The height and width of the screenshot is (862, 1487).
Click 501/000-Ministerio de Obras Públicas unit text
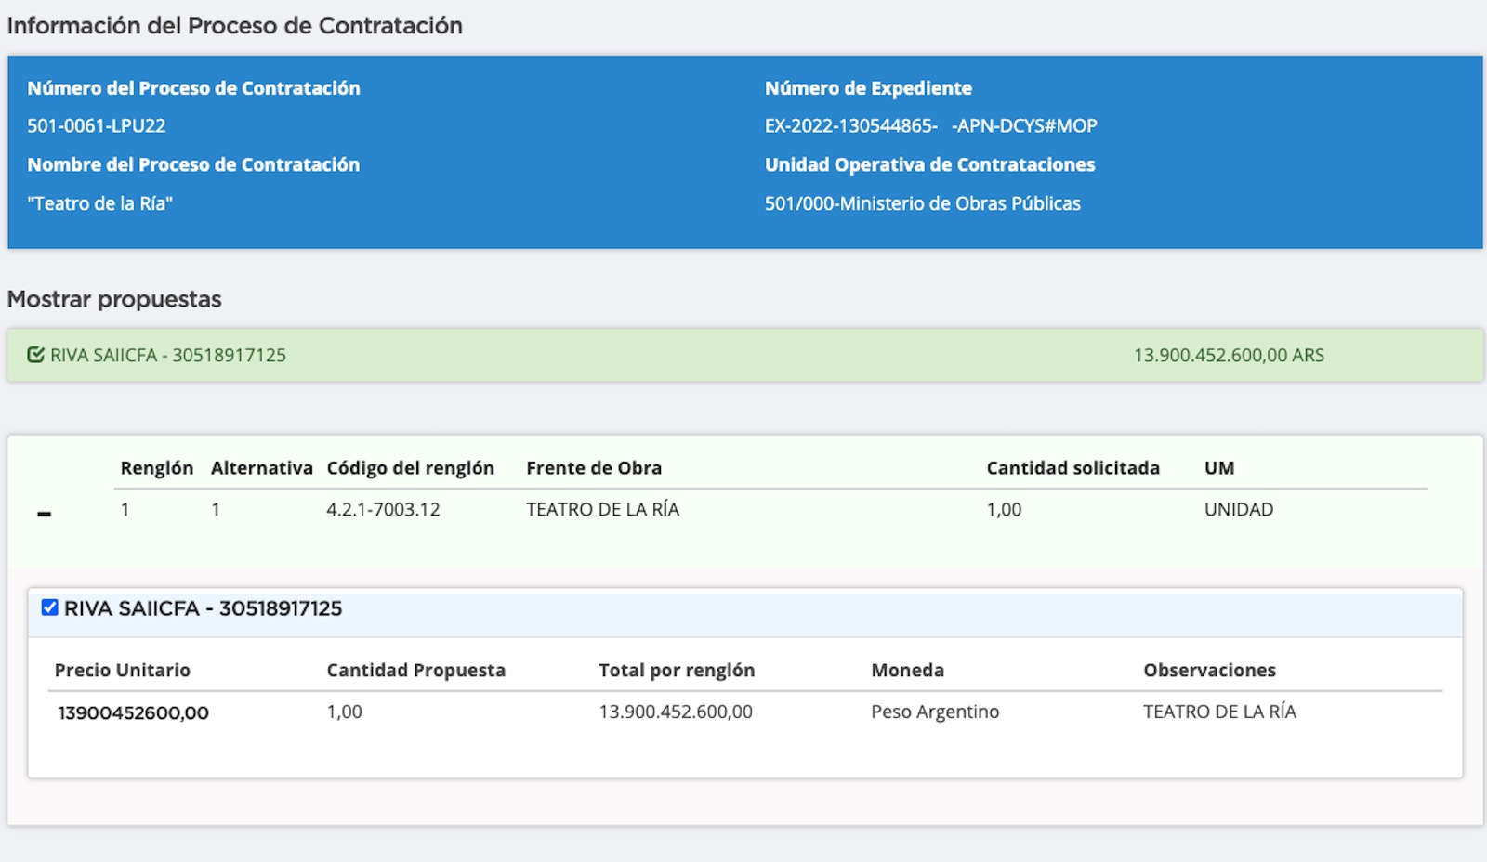(922, 203)
